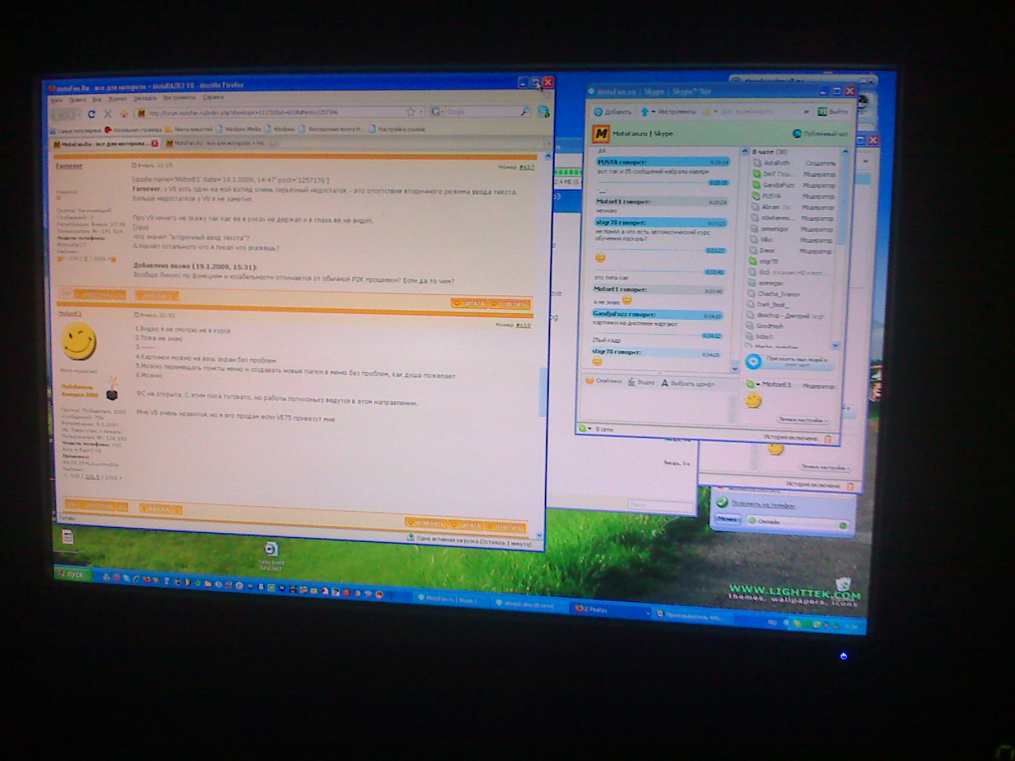Open the Журнал menu in Firefox

(x=118, y=99)
